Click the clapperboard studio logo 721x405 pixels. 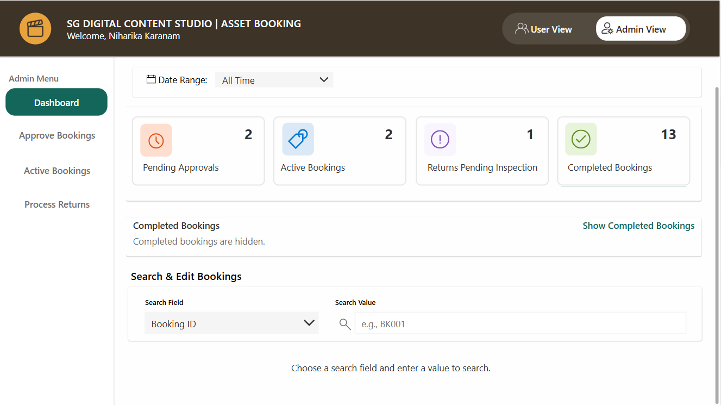click(x=35, y=28)
